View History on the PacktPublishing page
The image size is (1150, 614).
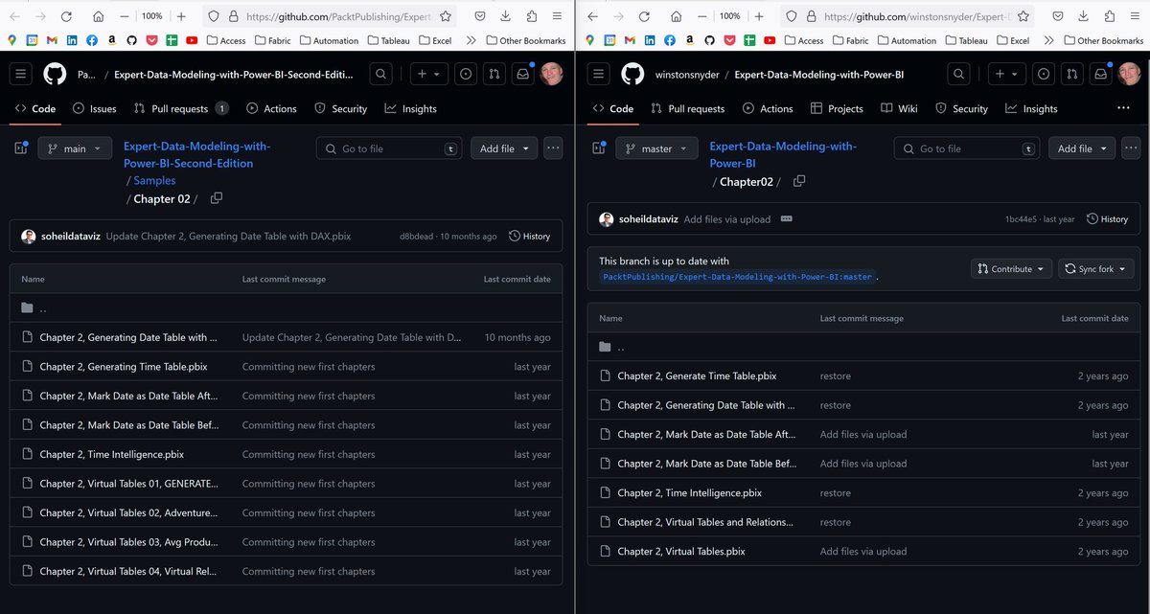[530, 236]
